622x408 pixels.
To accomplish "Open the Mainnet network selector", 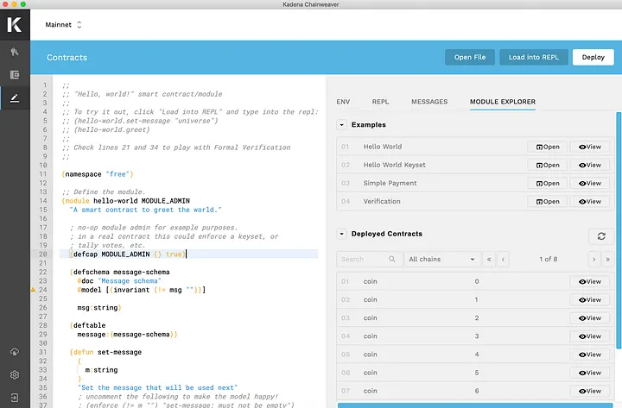I will (x=63, y=24).
